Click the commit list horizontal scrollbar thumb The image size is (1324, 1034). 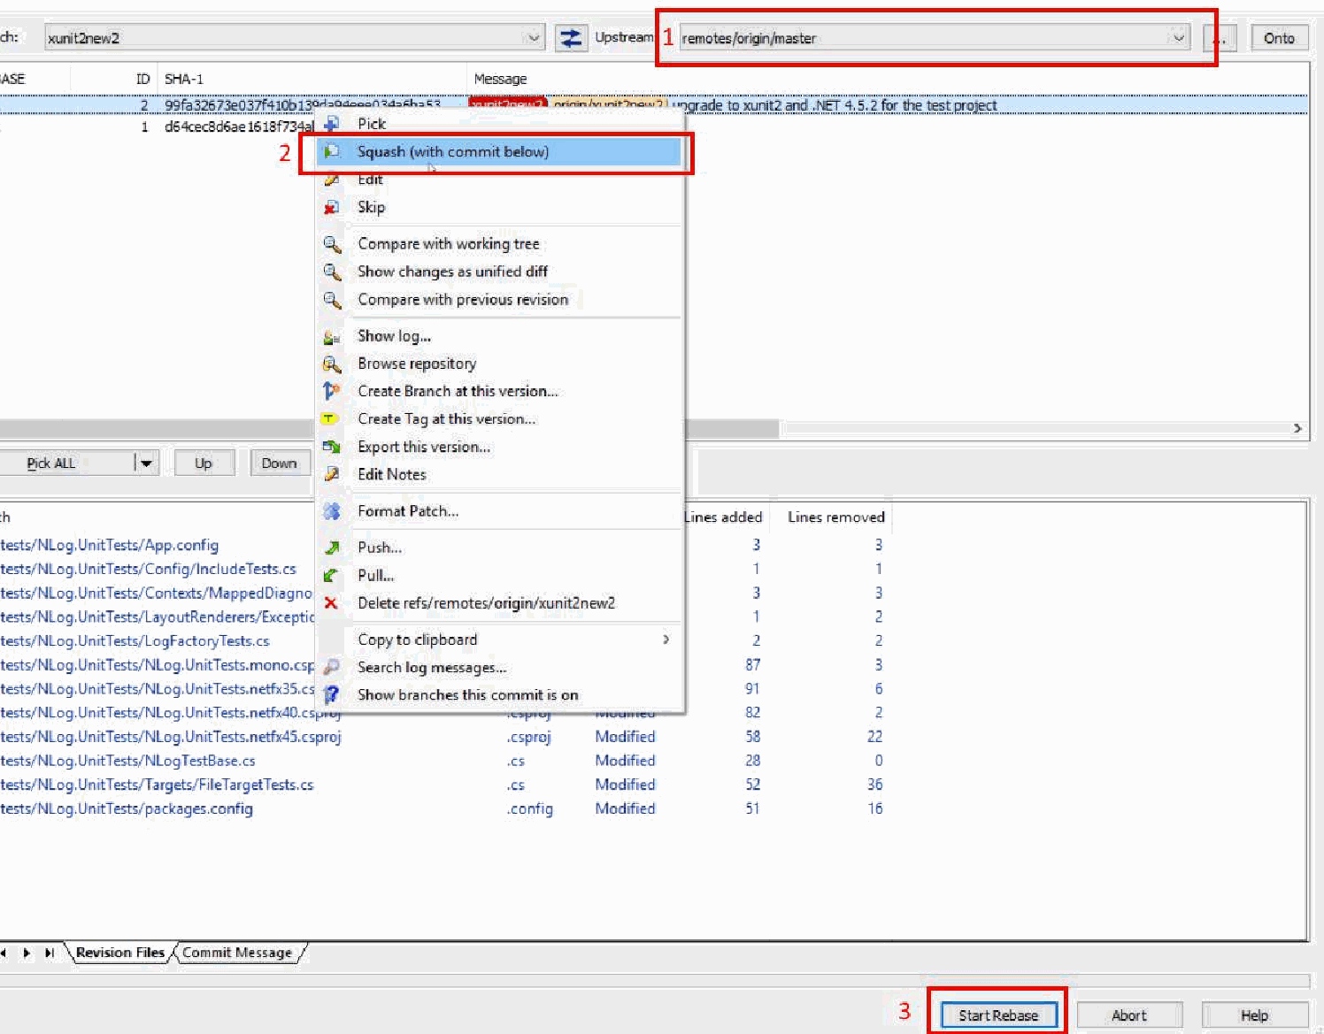pos(389,429)
